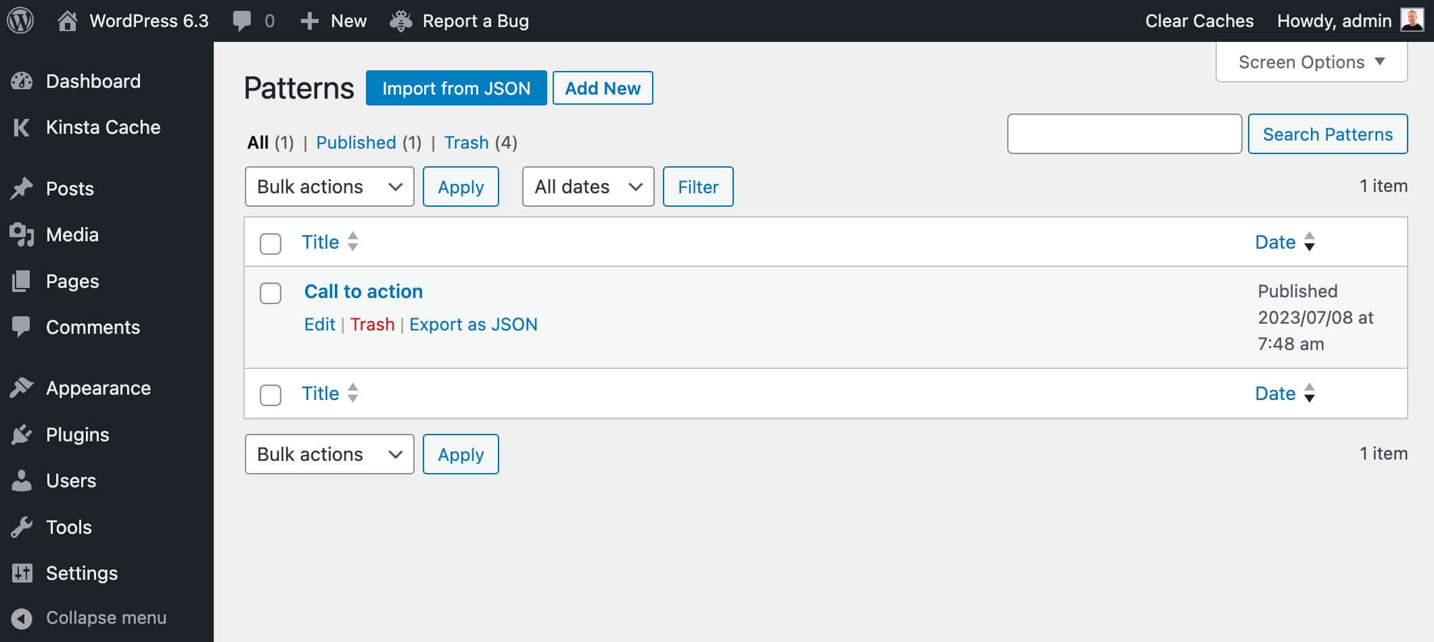Open Media library via its camera icon
Viewport: 1434px width, 642px height.
coord(22,234)
